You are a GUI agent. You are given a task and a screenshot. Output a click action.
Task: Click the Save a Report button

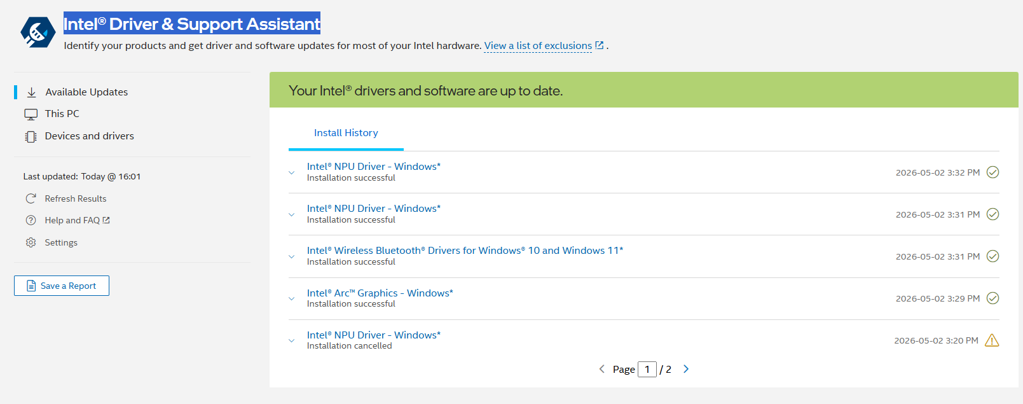click(62, 286)
